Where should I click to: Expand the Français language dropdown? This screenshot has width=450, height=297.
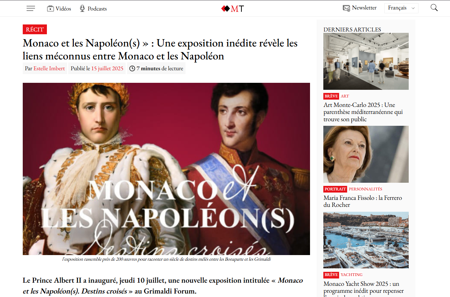tap(401, 8)
